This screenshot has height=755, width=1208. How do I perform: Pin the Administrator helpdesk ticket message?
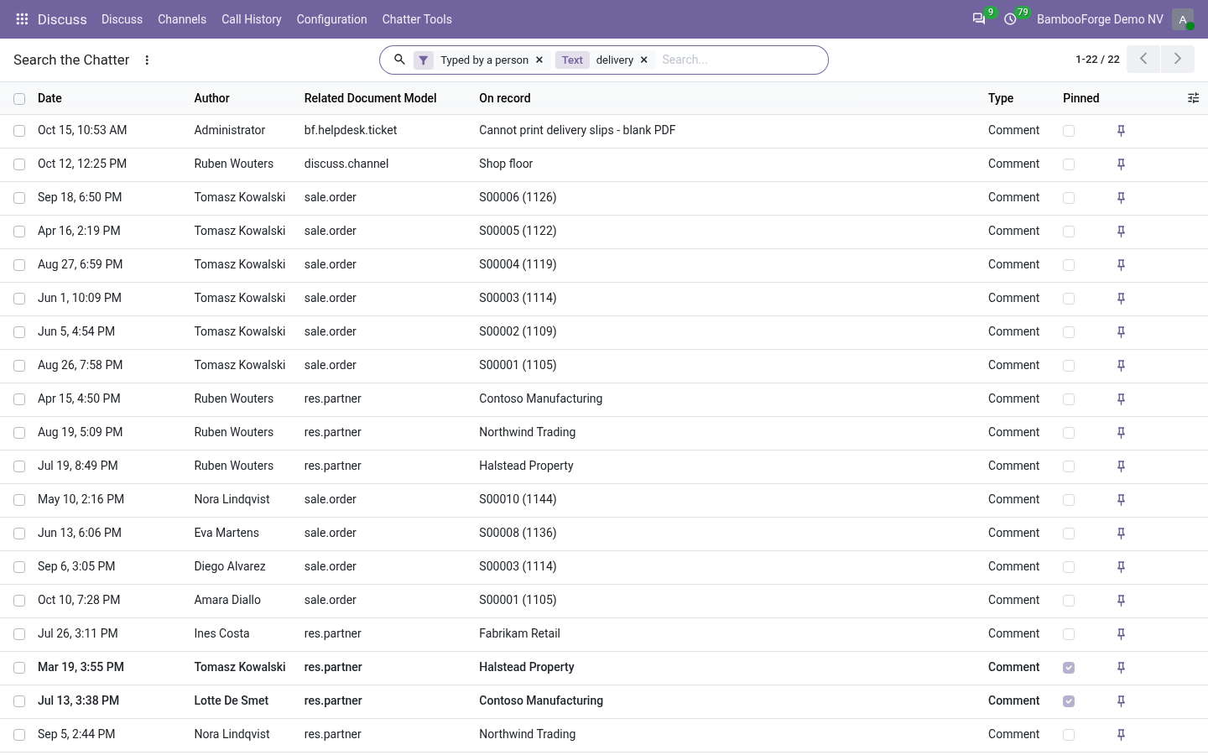coord(1121,131)
